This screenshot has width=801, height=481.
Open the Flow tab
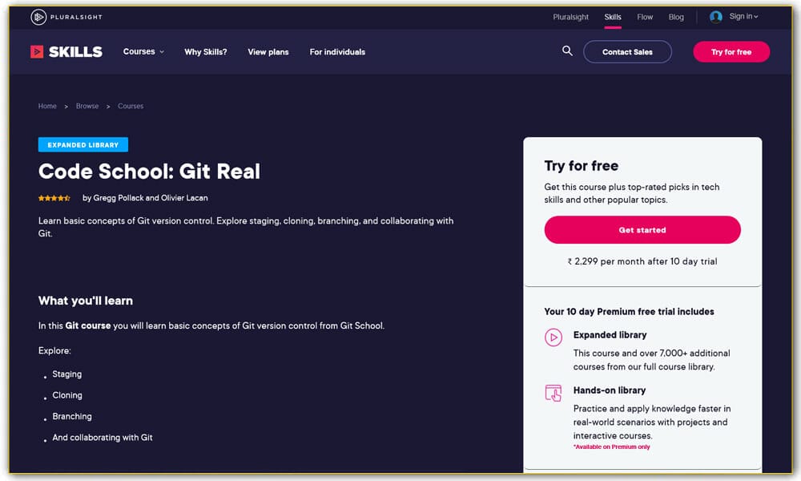[645, 17]
